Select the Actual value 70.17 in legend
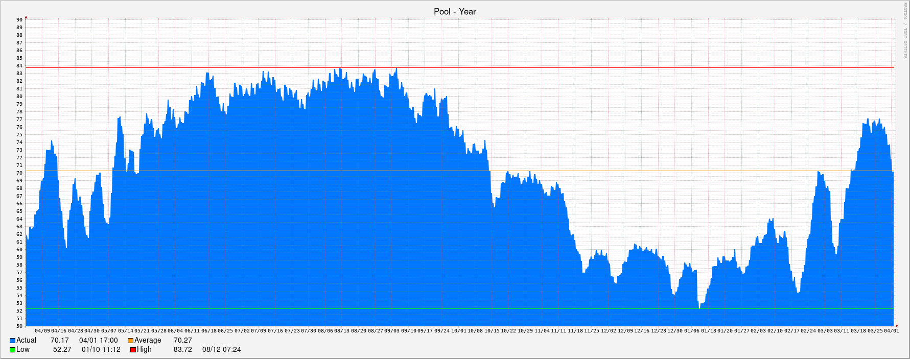 [x=59, y=341]
